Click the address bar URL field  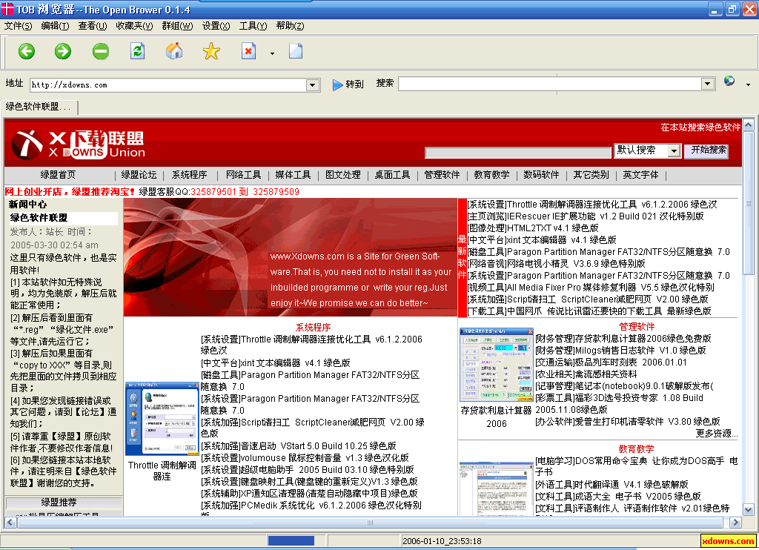[x=168, y=85]
